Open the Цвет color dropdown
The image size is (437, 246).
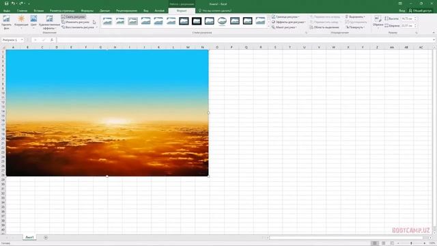click(x=33, y=23)
